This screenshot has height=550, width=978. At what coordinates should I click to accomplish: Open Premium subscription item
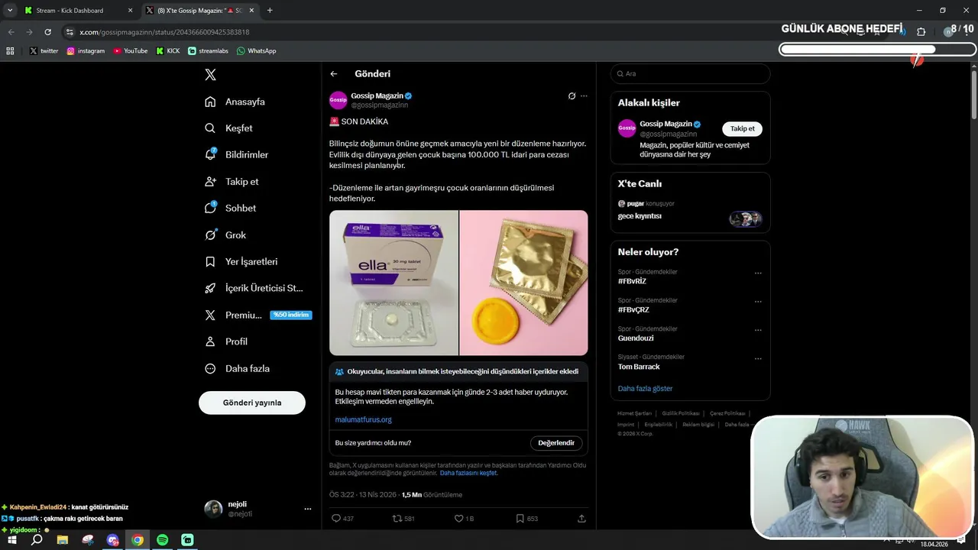(257, 315)
